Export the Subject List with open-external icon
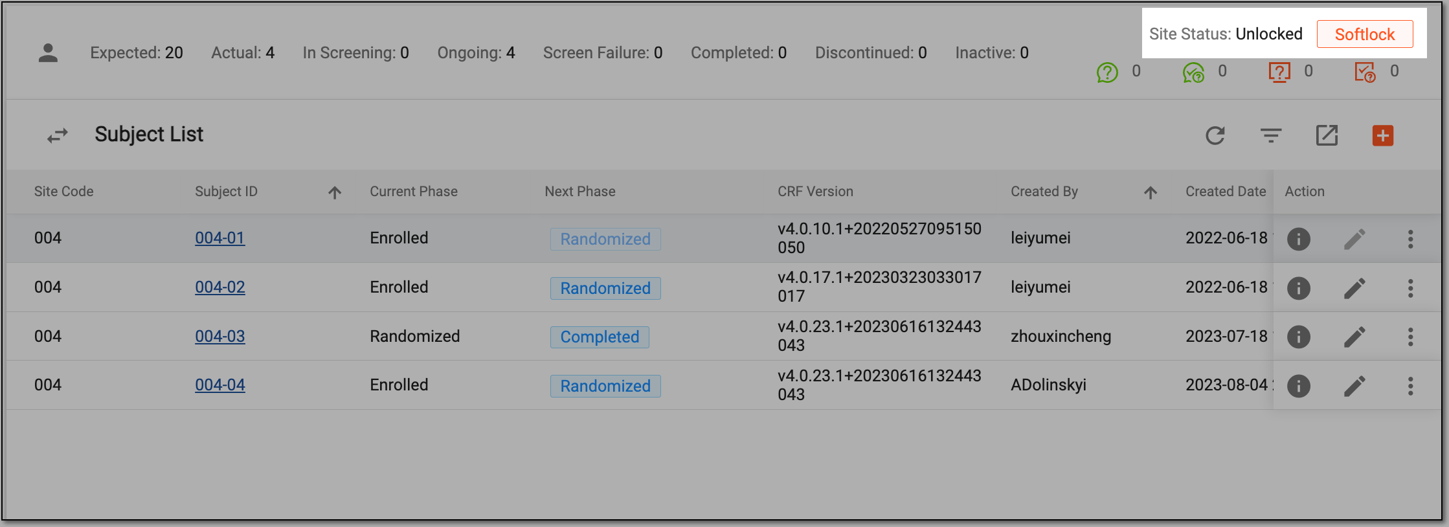 click(1327, 135)
